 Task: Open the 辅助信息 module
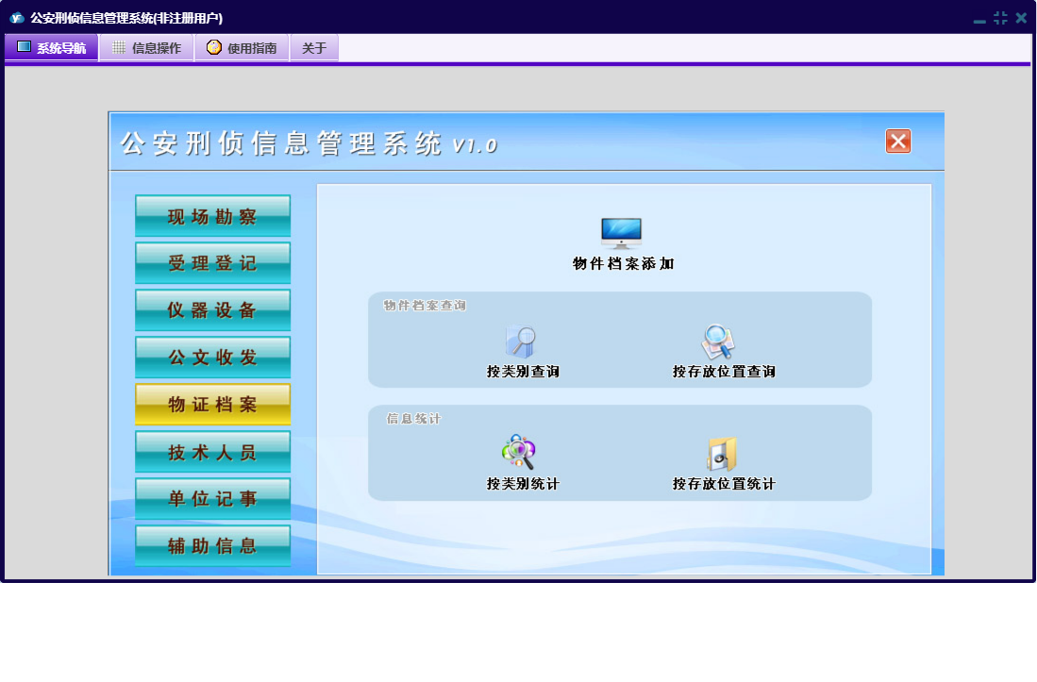212,545
